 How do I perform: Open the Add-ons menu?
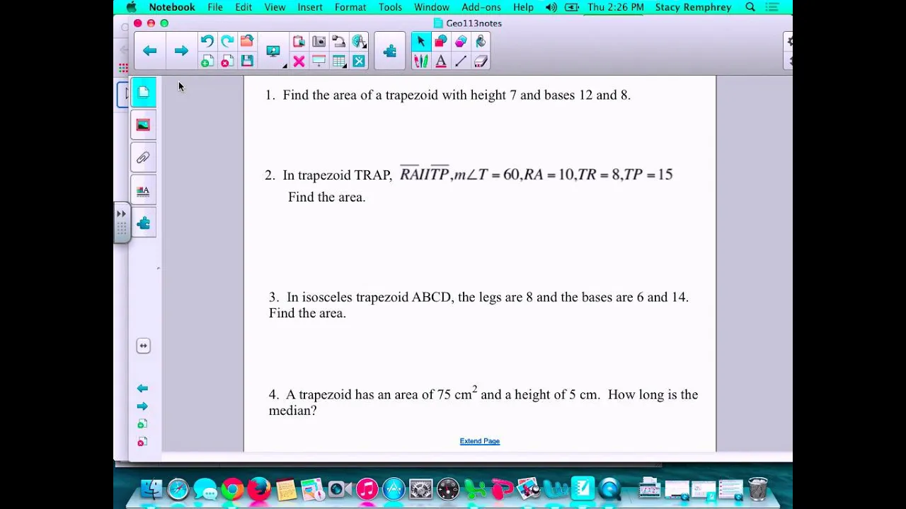[x=481, y=7]
